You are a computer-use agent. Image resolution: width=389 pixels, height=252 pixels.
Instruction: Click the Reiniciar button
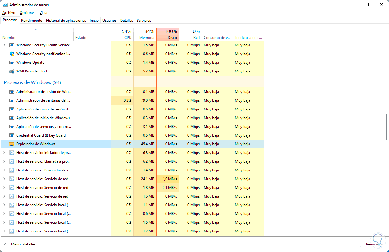[x=373, y=244]
